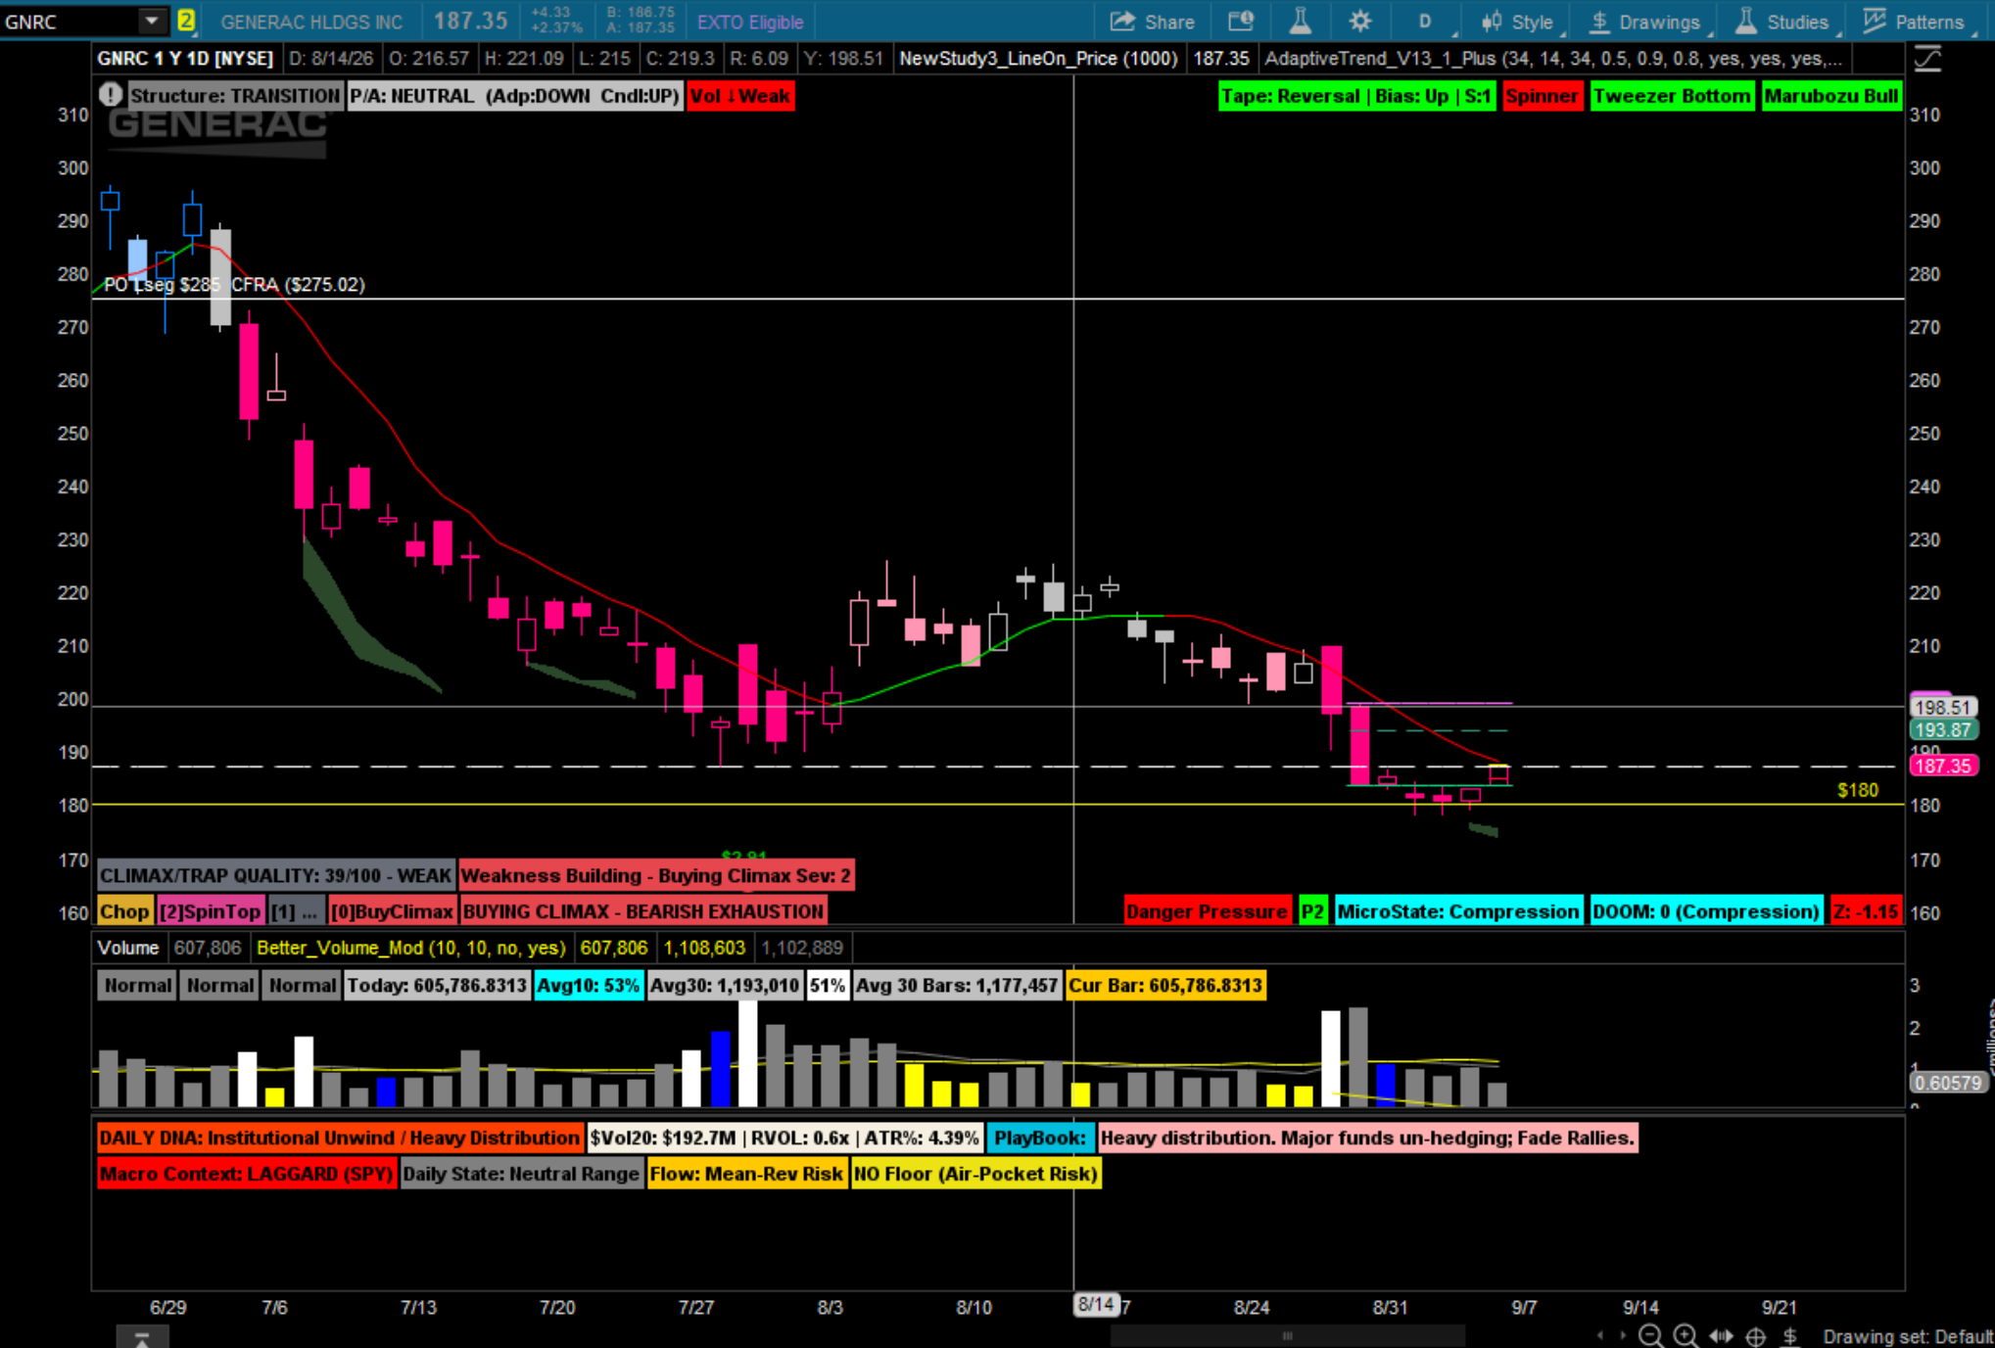This screenshot has height=1348, width=1995.
Task: Click the EXTO Eligible label
Action: click(x=750, y=22)
